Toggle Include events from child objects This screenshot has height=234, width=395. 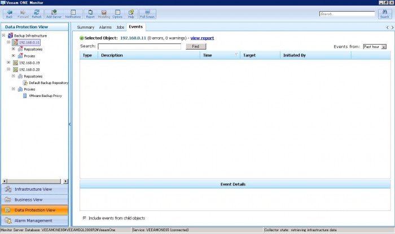click(x=85, y=218)
